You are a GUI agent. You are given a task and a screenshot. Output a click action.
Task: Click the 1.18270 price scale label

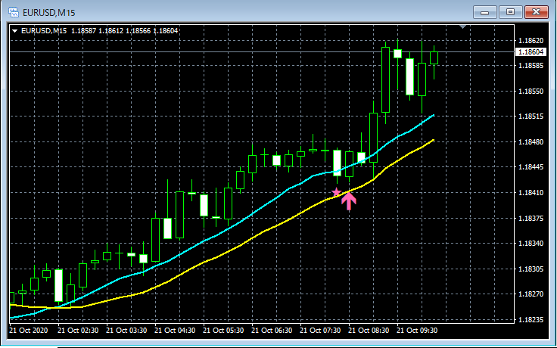[531, 294]
